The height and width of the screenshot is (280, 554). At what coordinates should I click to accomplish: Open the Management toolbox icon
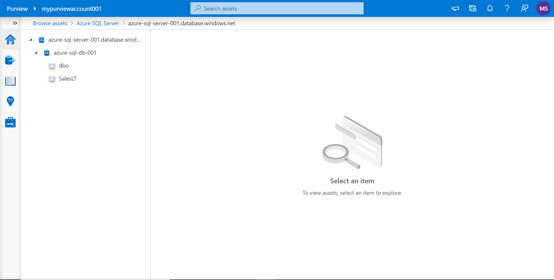[x=10, y=122]
